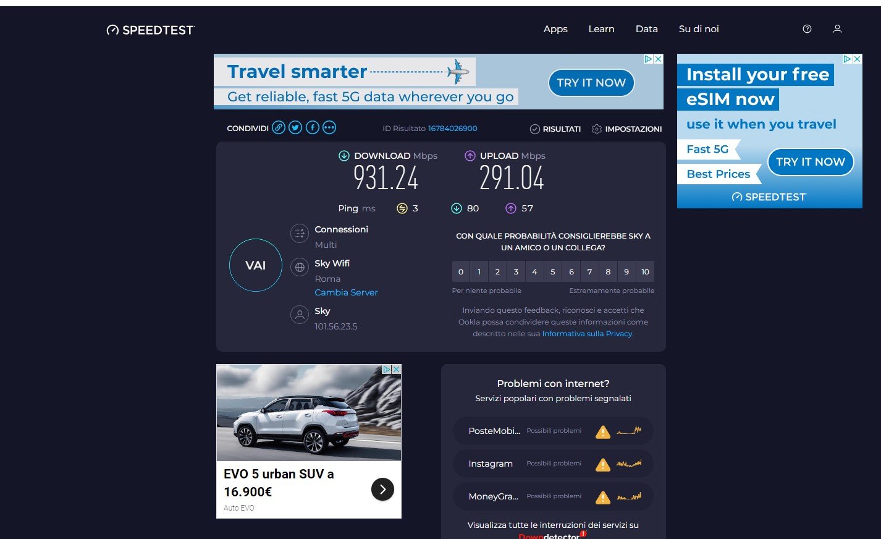Click the Impostazioni gear icon

pyautogui.click(x=596, y=129)
